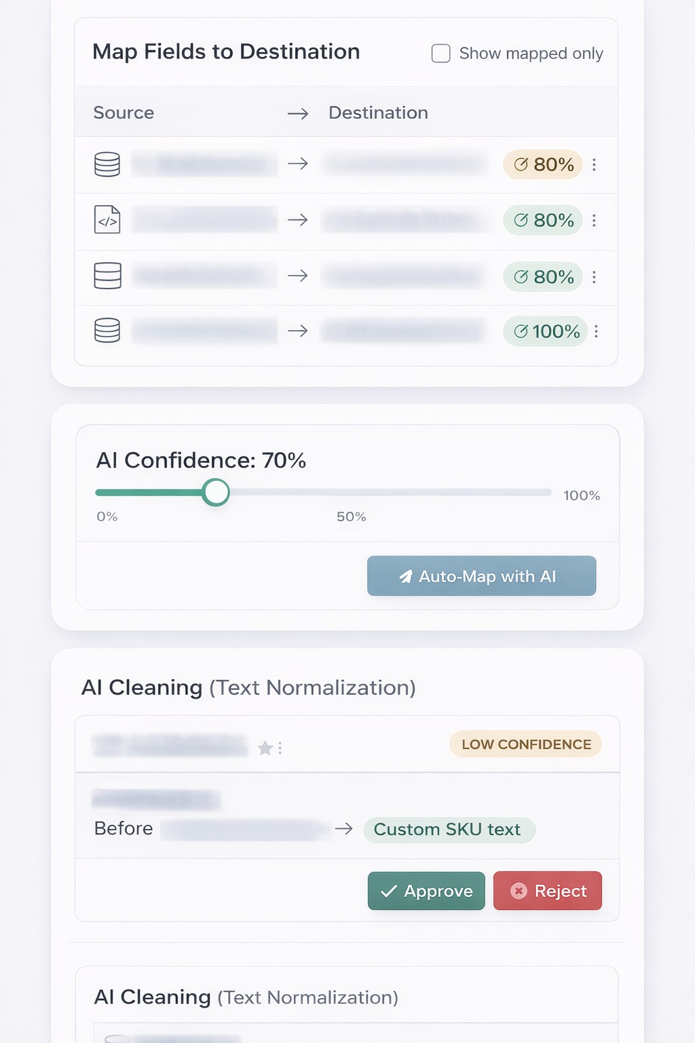The width and height of the screenshot is (695, 1043).
Task: Enable the Show mapped only checkbox
Action: coord(440,53)
